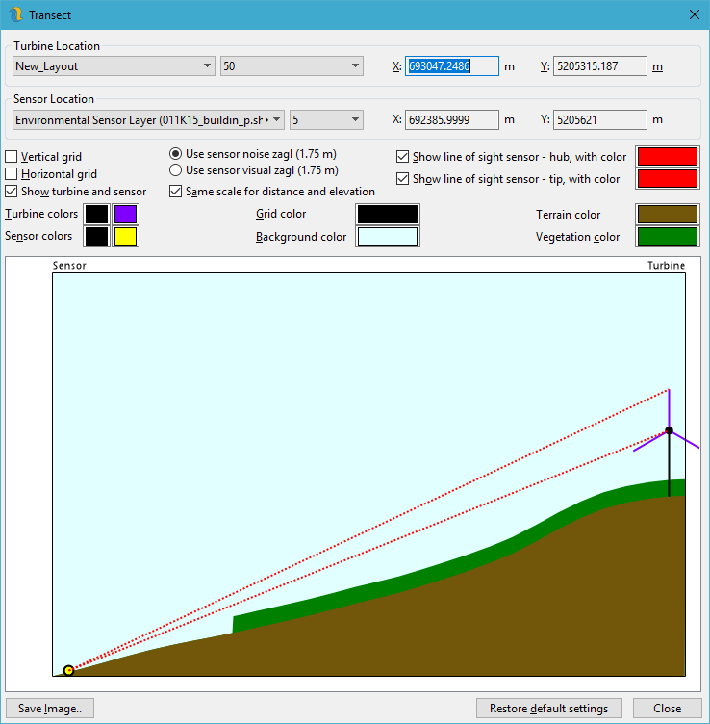The width and height of the screenshot is (710, 724).
Task: Expand the Environmental Sensor Layer dropdown
Action: coord(148,120)
